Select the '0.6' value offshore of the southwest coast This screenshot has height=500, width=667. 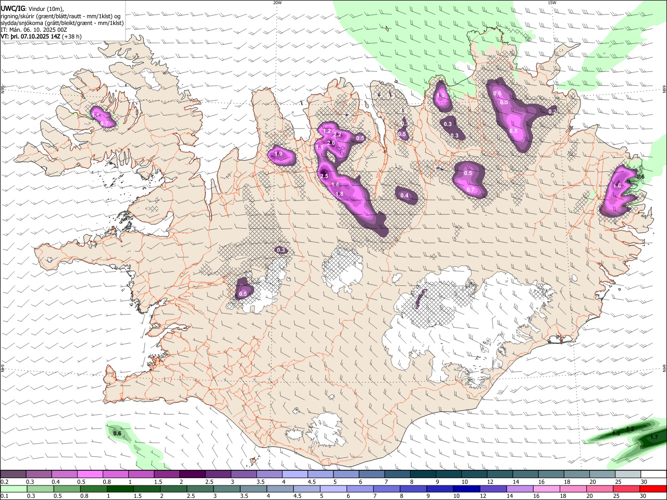[x=117, y=433]
